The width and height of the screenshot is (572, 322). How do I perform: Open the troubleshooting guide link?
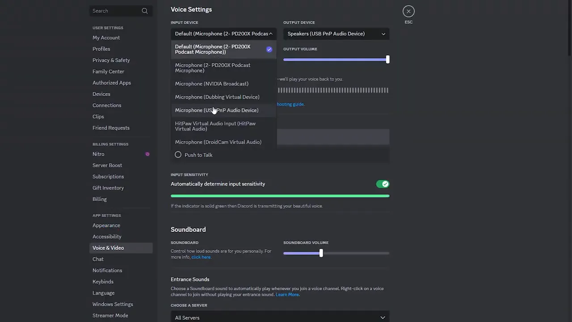pyautogui.click(x=290, y=104)
